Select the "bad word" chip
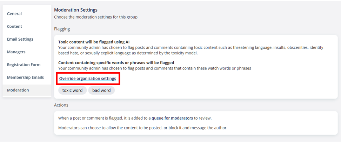The image size is (341, 142). click(101, 90)
